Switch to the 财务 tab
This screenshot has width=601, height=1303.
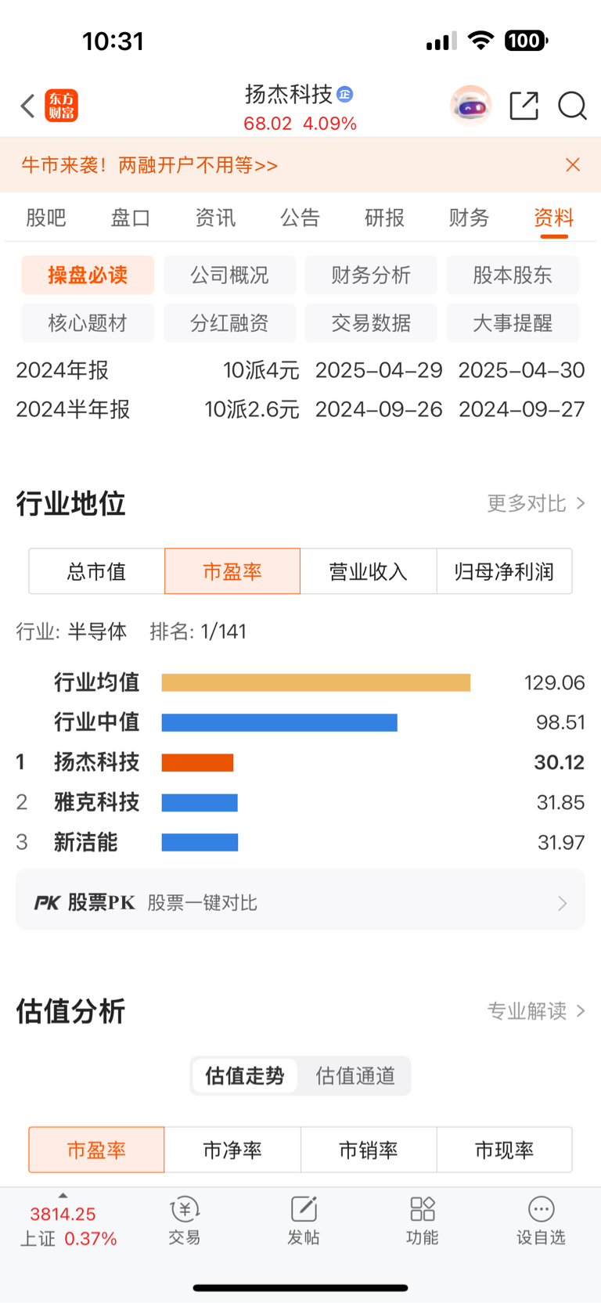point(469,218)
